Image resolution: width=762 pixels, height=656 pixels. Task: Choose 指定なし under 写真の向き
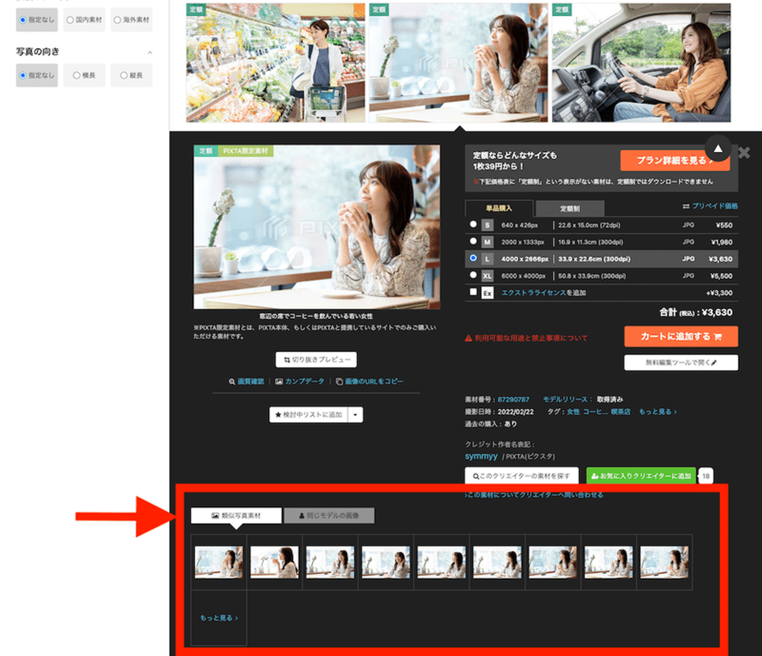[37, 75]
